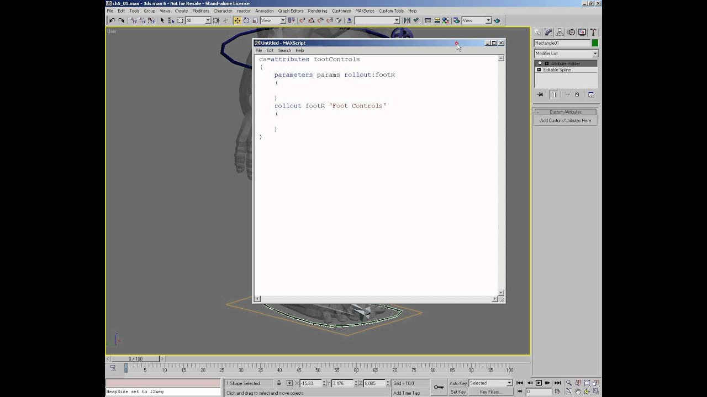Jump to the end frame button

557,383
